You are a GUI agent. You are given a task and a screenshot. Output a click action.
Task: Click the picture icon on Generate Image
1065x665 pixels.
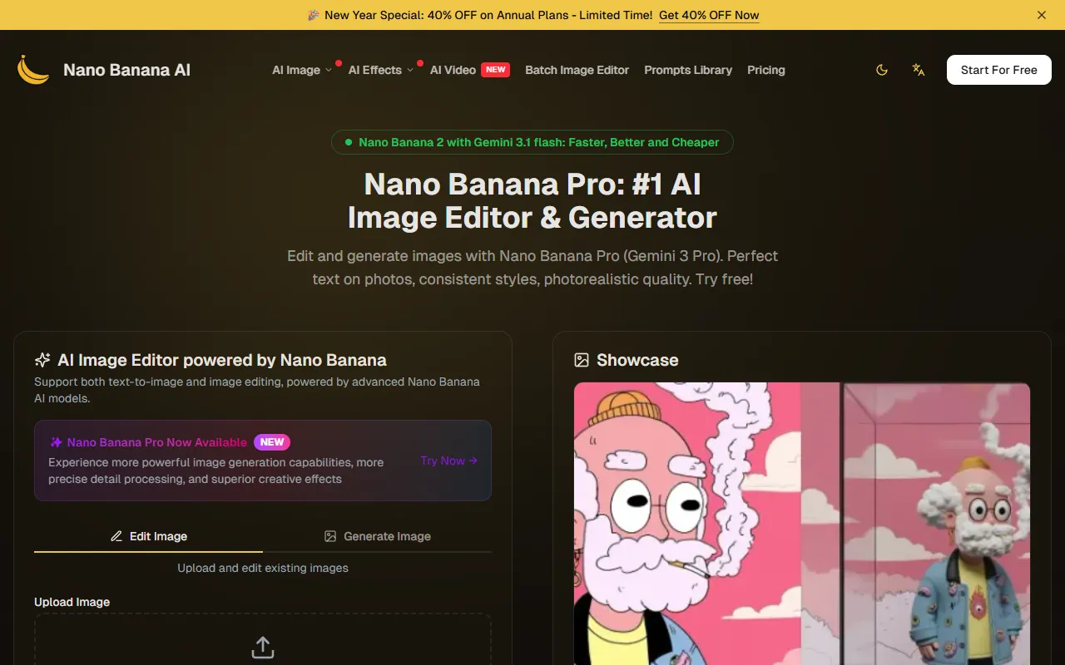click(330, 536)
